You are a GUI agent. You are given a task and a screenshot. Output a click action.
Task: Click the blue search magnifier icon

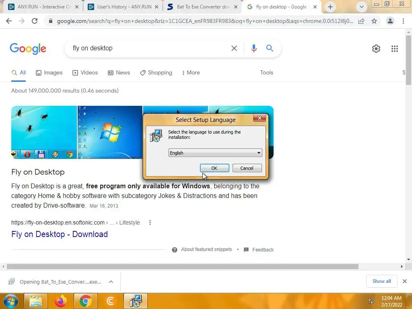(x=270, y=48)
